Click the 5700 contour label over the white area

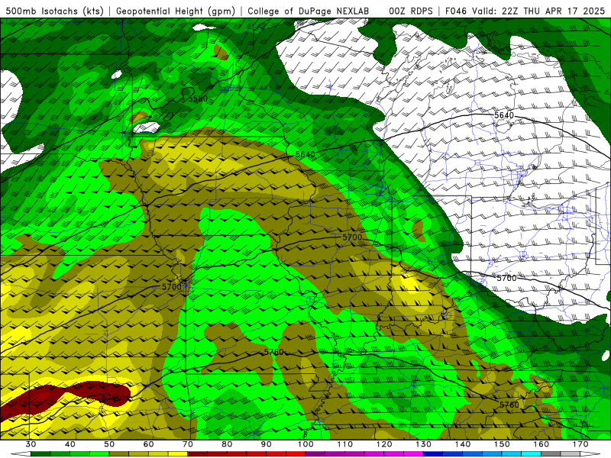point(506,278)
